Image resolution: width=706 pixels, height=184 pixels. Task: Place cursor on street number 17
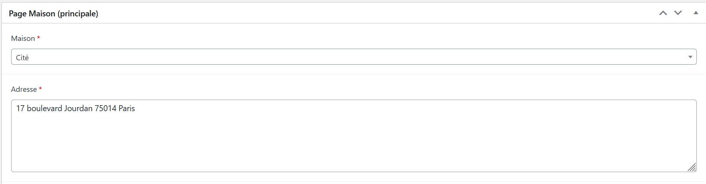pyautogui.click(x=20, y=109)
